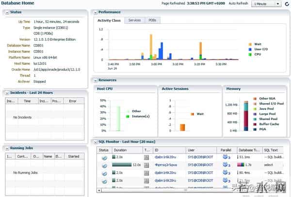Click the parallel servers icon in the first SQL row

point(226,157)
